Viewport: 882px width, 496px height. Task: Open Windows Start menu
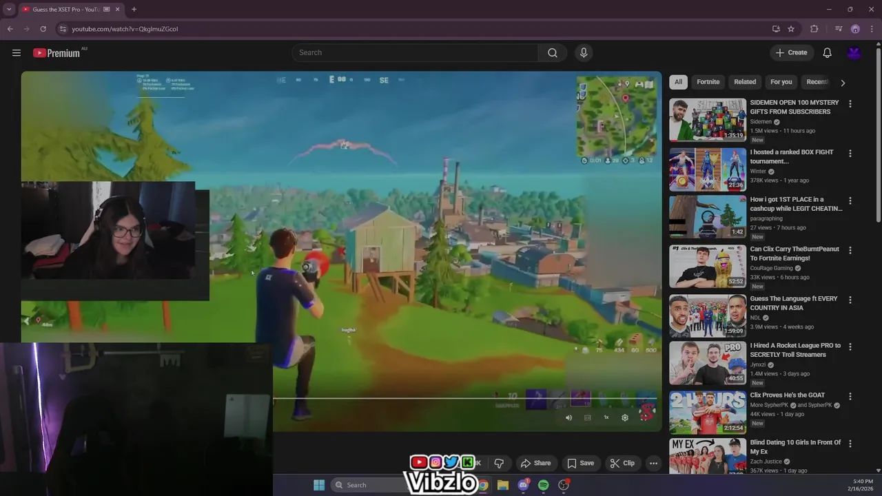(319, 485)
